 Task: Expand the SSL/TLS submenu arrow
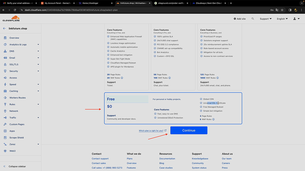click(x=38, y=64)
